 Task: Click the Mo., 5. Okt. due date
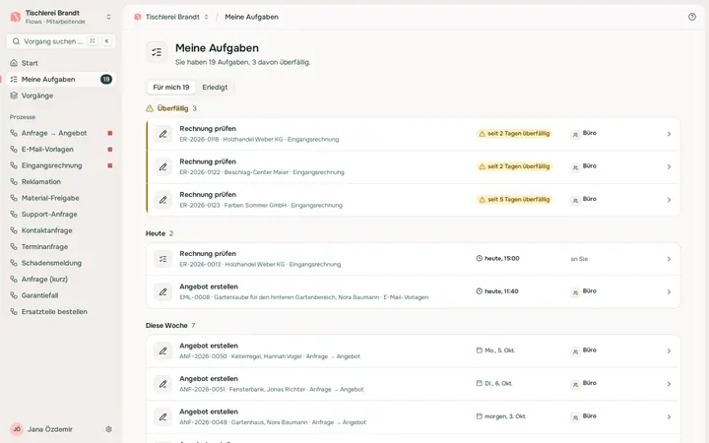tap(495, 350)
